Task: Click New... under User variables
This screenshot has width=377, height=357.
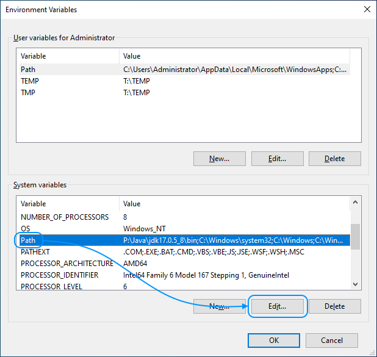Action: pos(219,159)
